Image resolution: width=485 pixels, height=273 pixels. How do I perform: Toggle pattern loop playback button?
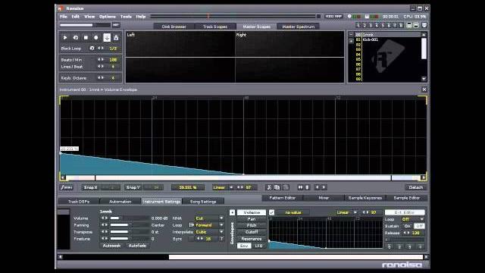click(x=76, y=37)
